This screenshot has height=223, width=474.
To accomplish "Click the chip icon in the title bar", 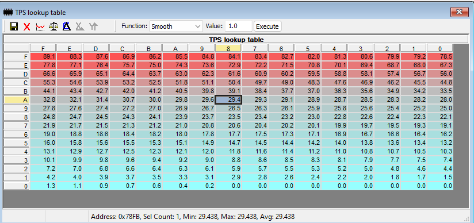I will (8, 13).
